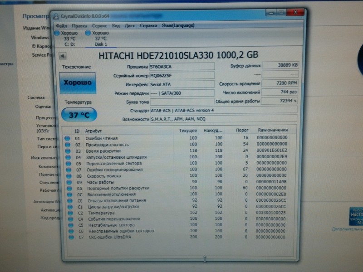This screenshot has width=363, height=272.
Task: Select the CRC-ошибки UltraDMA attribute text
Action: click(110, 237)
